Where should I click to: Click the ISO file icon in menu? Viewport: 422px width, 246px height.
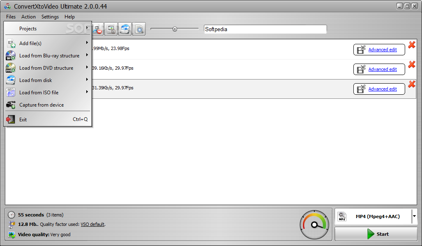pos(11,92)
